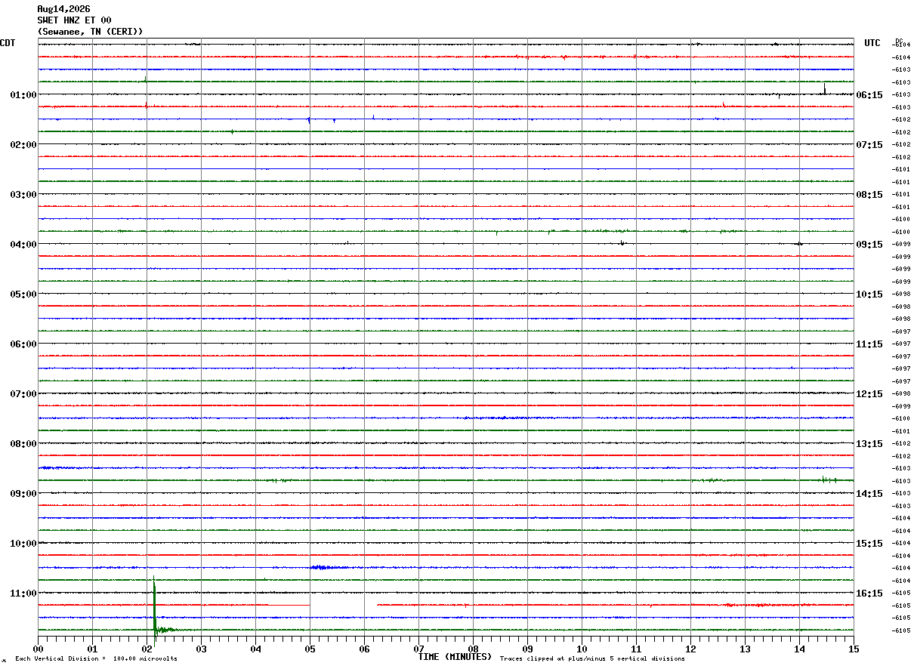
Task: Click the black spike near minute 14.5
Action: (x=824, y=88)
